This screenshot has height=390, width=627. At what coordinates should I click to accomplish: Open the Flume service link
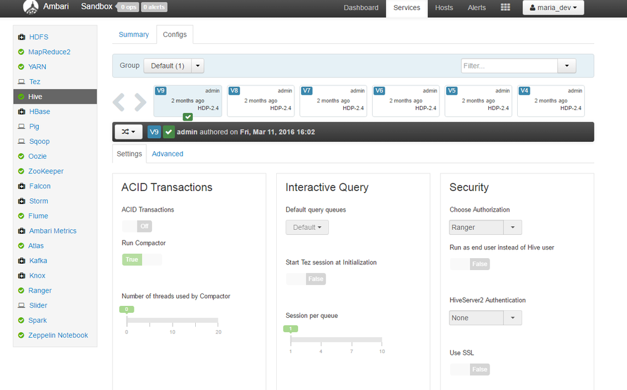pos(38,216)
